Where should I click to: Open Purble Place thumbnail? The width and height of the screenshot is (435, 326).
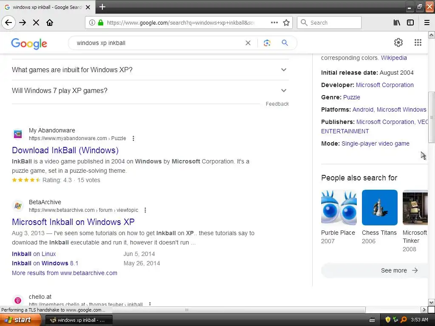pos(339,207)
